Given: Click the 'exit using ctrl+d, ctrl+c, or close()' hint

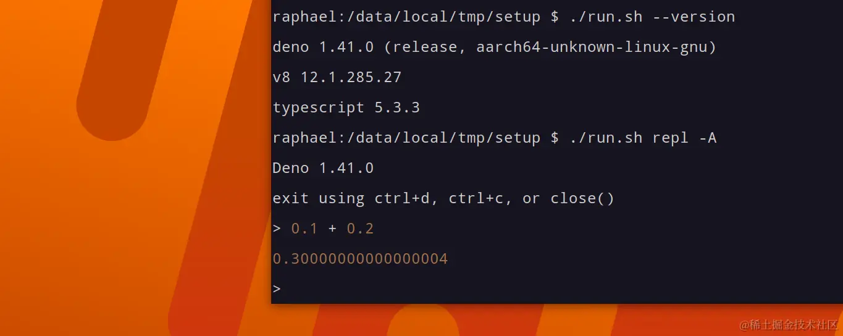Looking at the screenshot, I should (x=443, y=198).
